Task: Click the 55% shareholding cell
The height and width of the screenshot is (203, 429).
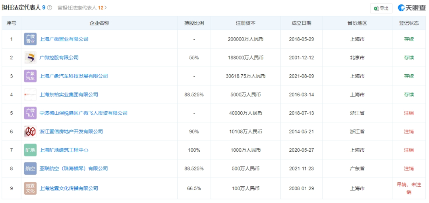Action: coord(194,58)
